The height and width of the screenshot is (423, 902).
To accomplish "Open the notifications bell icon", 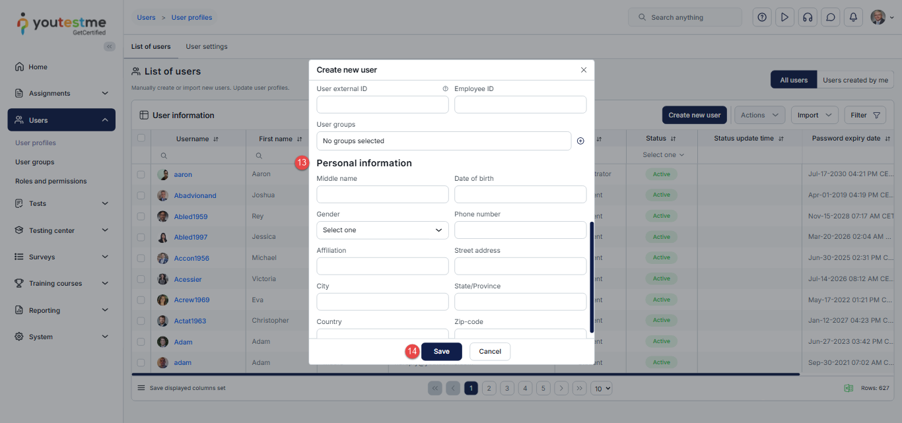I will [x=854, y=17].
